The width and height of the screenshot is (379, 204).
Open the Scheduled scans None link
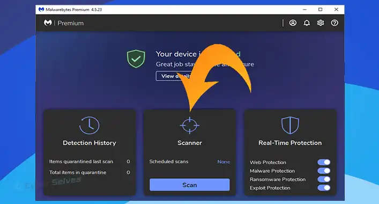224,162
